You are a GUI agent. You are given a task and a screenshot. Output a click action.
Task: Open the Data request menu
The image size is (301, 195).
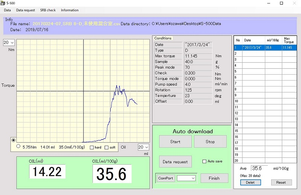(26, 10)
